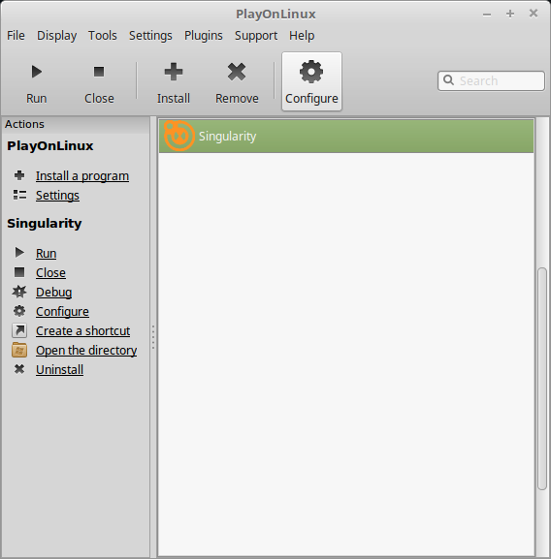
Task: Click the Run play icon in toolbar
Action: [x=37, y=72]
